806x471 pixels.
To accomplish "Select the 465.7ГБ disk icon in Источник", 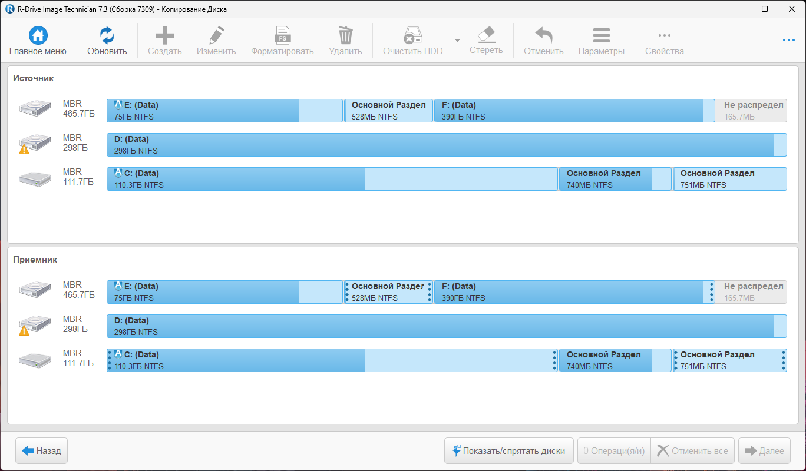I will click(35, 110).
